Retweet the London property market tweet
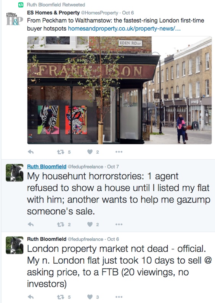The height and width of the screenshot is (303, 215). coord(61,297)
